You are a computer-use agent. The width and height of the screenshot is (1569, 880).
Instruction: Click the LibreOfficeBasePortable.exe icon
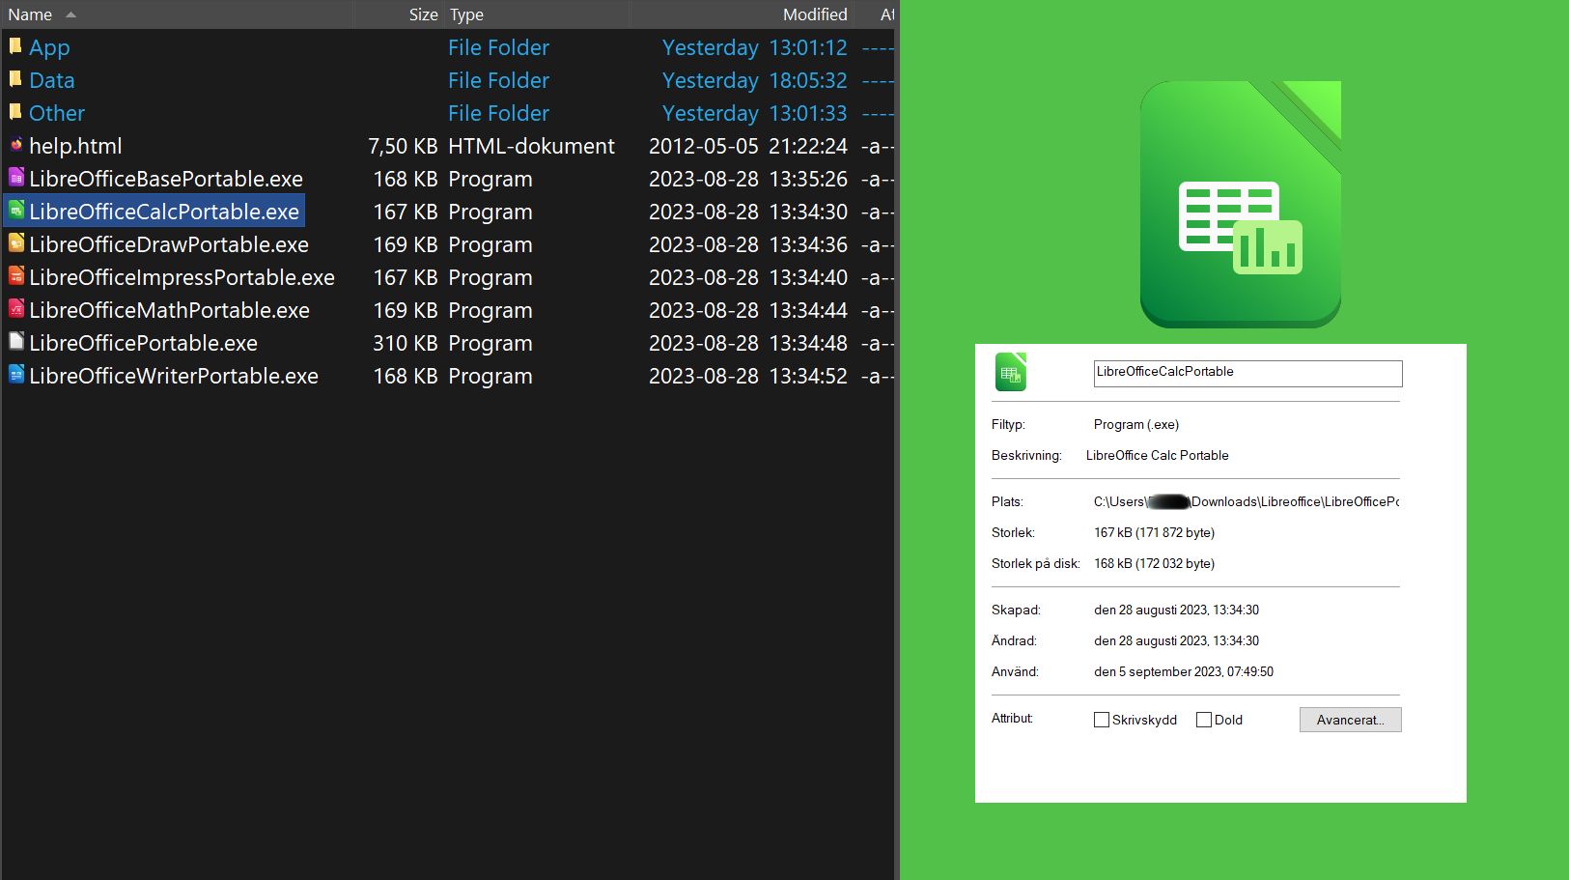(x=15, y=177)
